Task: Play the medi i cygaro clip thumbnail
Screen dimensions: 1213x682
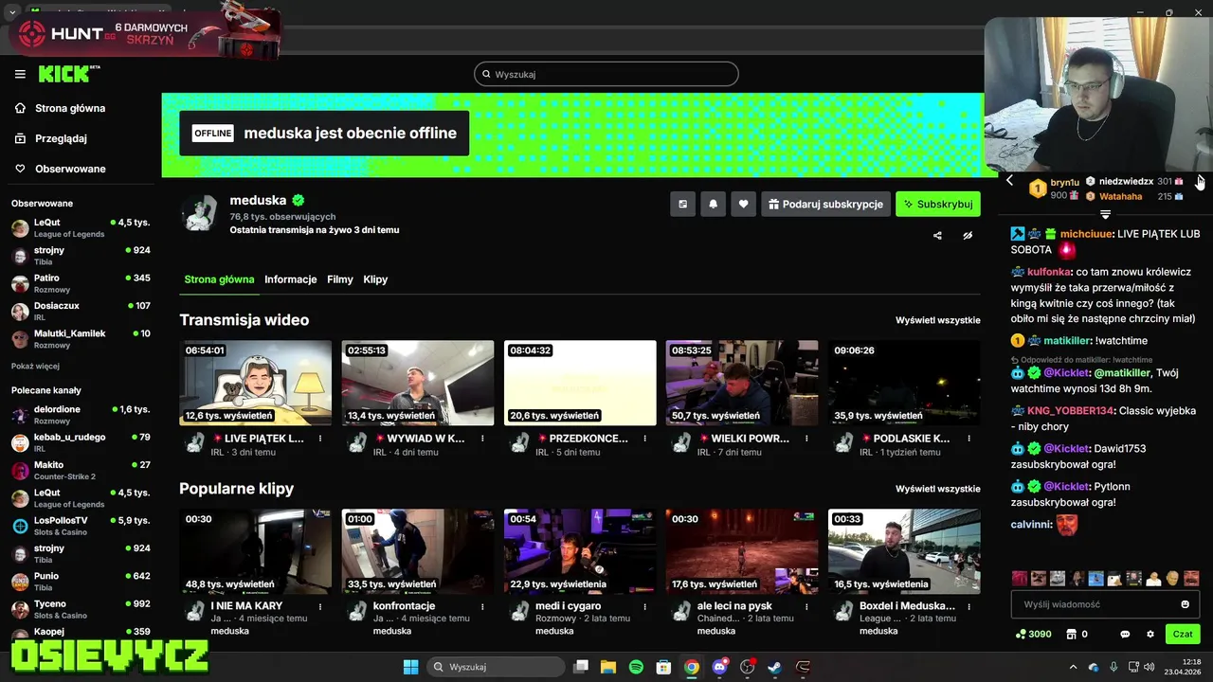Action: click(x=580, y=551)
